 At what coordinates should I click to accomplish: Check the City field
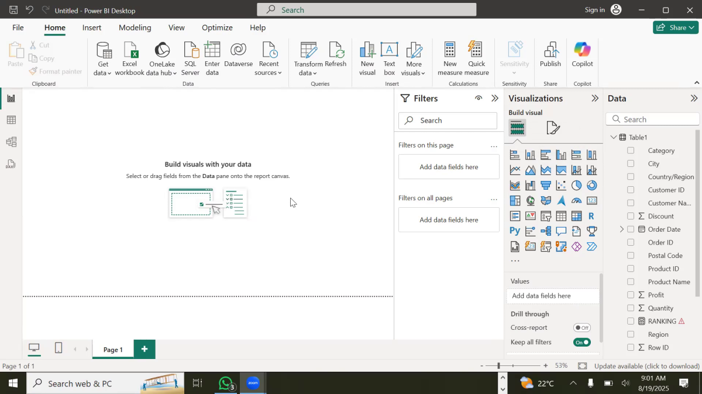pyautogui.click(x=631, y=163)
